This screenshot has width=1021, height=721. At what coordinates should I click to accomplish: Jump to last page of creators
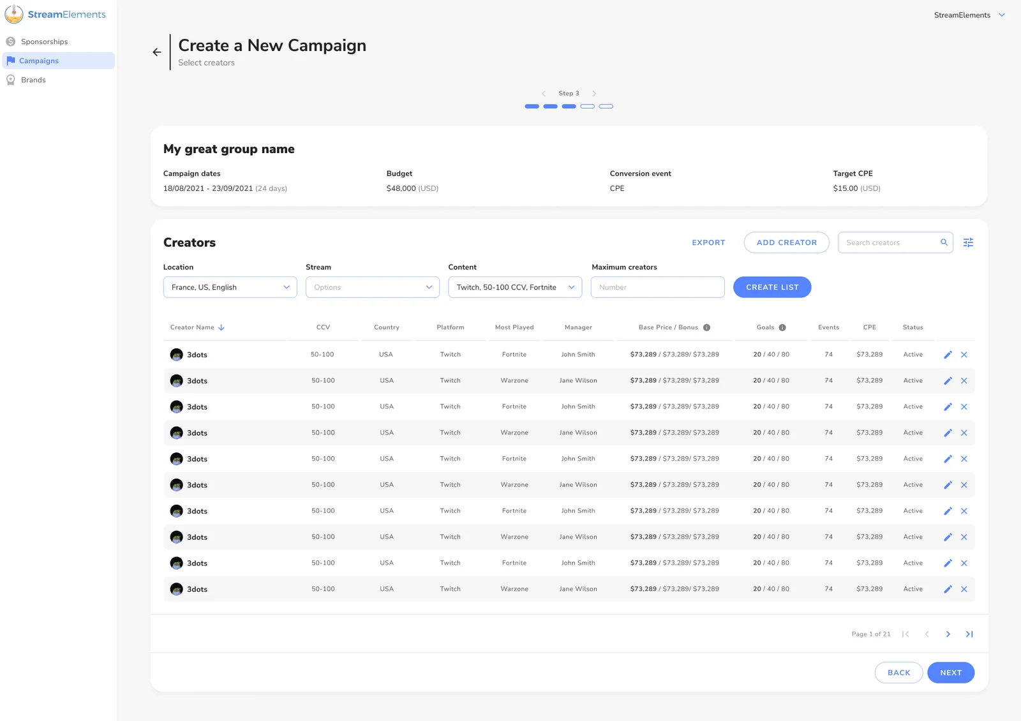(x=969, y=634)
